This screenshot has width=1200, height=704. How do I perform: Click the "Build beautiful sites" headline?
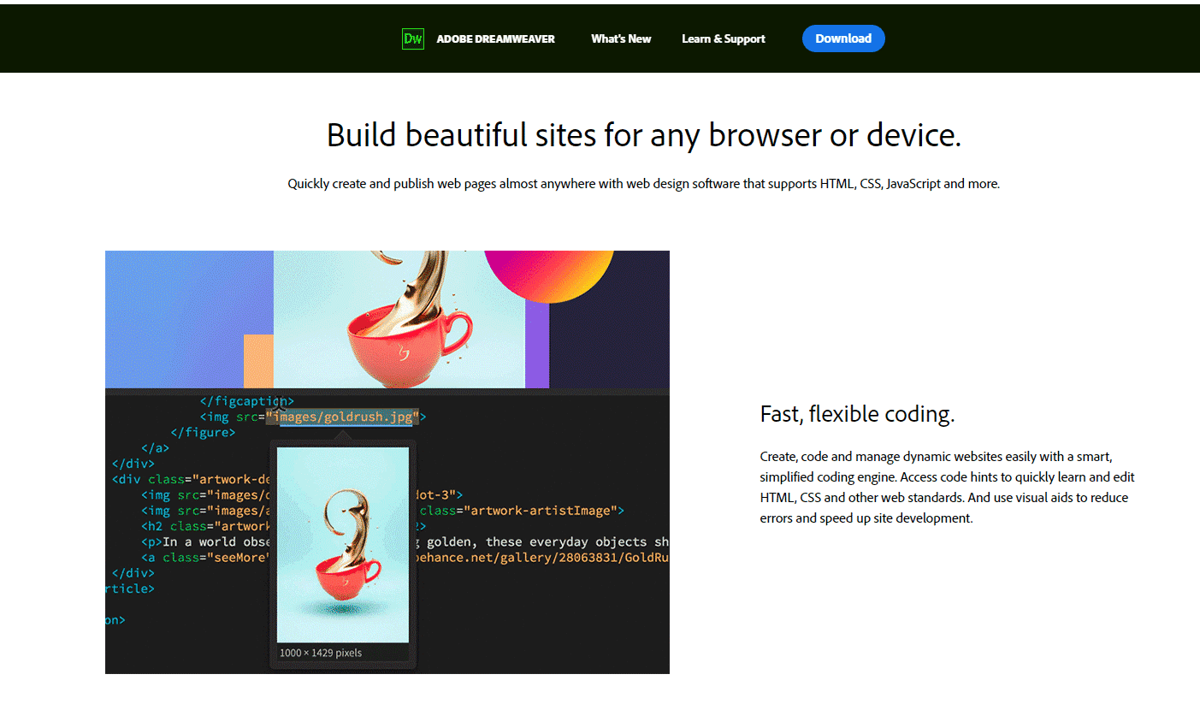point(644,135)
